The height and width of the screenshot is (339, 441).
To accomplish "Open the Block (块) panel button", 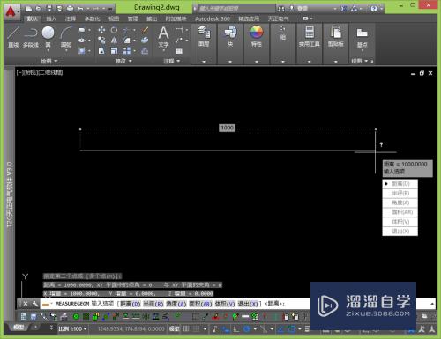I will 230,36.
